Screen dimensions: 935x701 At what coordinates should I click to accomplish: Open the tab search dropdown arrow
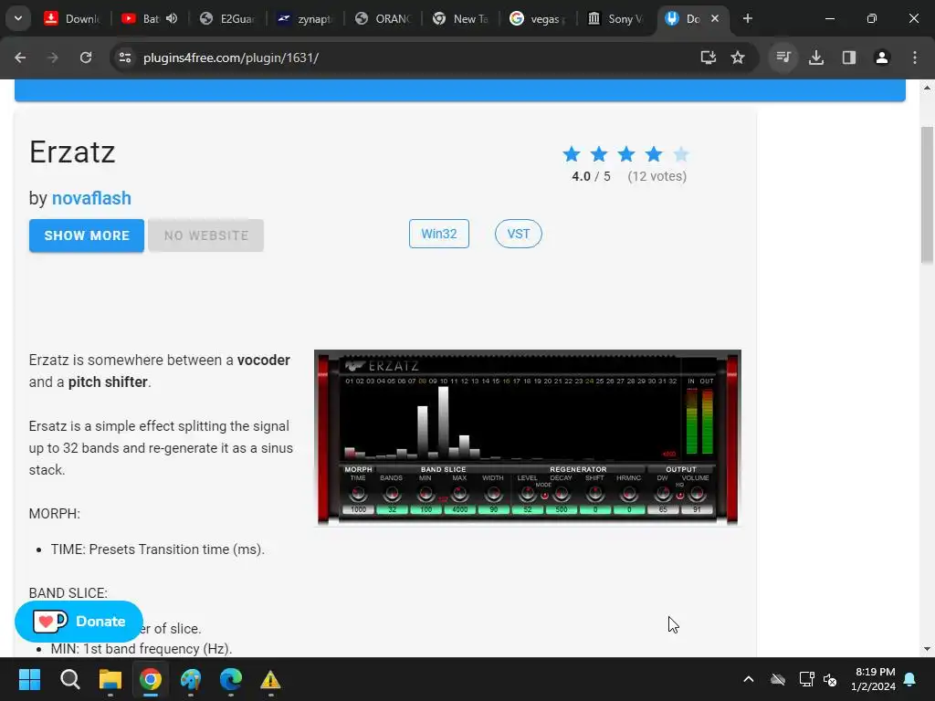(x=18, y=18)
